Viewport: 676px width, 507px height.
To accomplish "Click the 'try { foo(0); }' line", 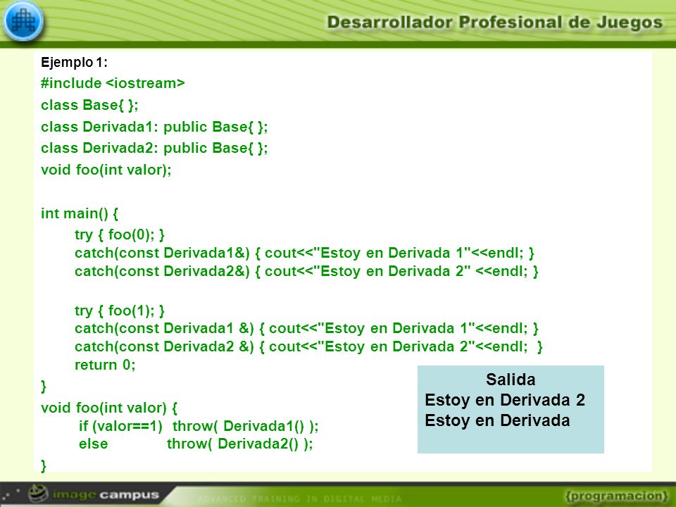I will tap(120, 234).
